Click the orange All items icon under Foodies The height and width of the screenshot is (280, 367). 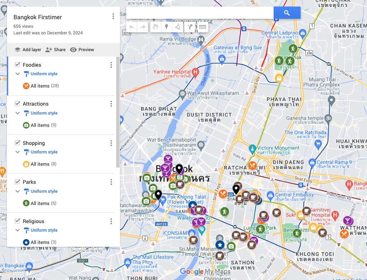click(25, 86)
